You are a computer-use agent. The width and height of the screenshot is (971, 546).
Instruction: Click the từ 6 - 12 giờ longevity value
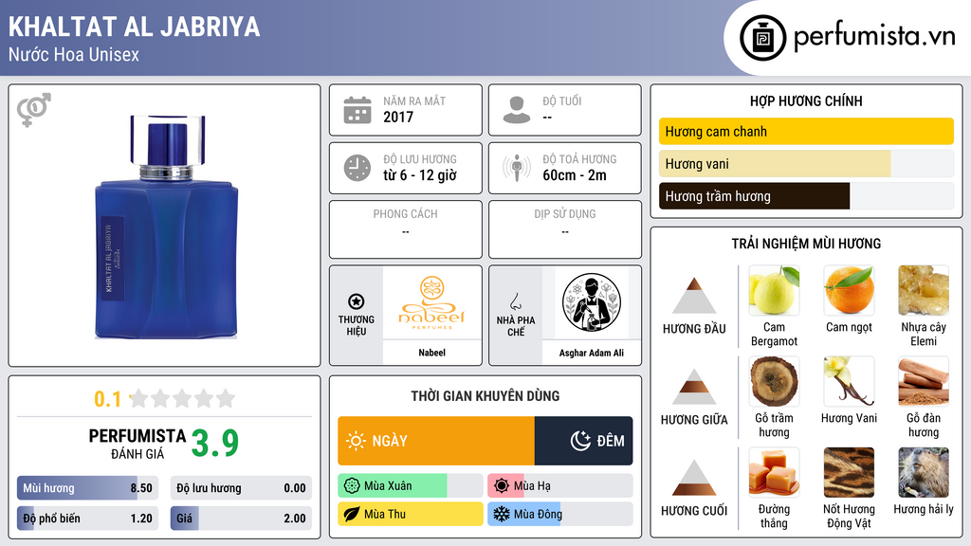pyautogui.click(x=420, y=175)
